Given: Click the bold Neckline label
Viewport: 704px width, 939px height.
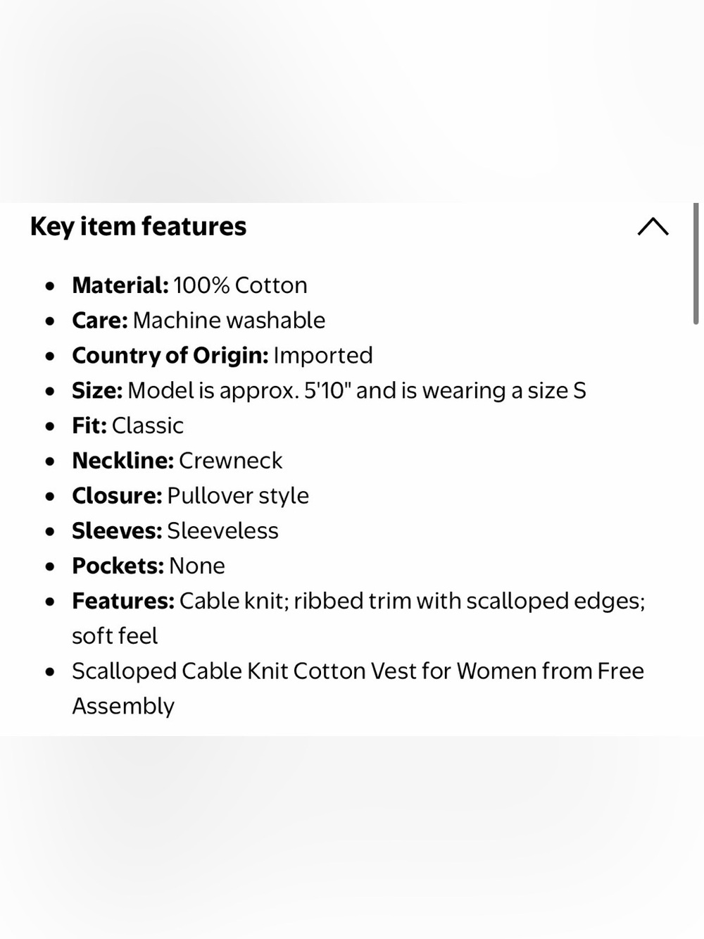Looking at the screenshot, I should (122, 461).
